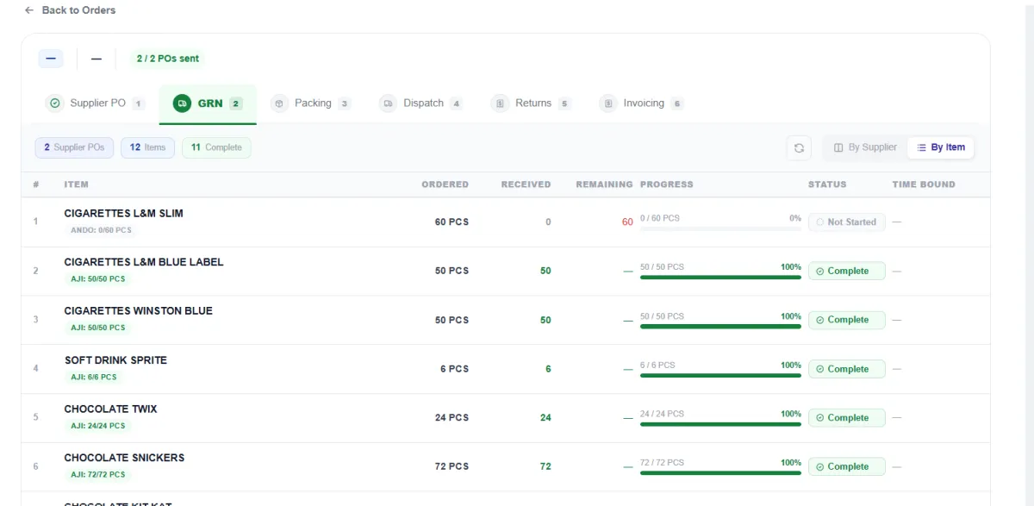1034x506 pixels.
Task: Click the Not Started status badge
Action: pyautogui.click(x=847, y=222)
